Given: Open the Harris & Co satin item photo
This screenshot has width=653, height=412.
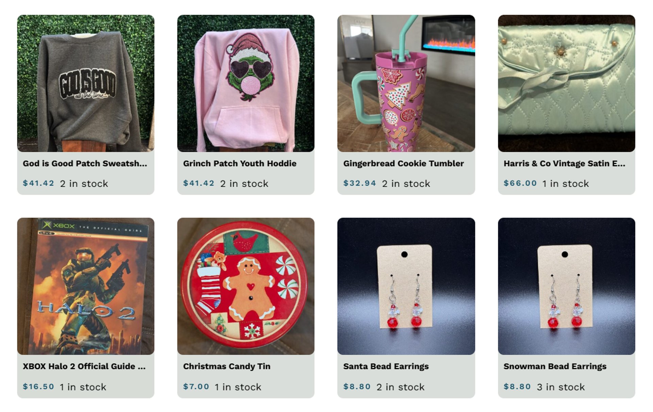Looking at the screenshot, I should point(567,83).
